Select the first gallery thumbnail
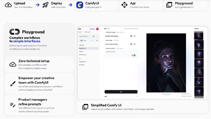The height and width of the screenshot is (119, 211). [199, 35]
